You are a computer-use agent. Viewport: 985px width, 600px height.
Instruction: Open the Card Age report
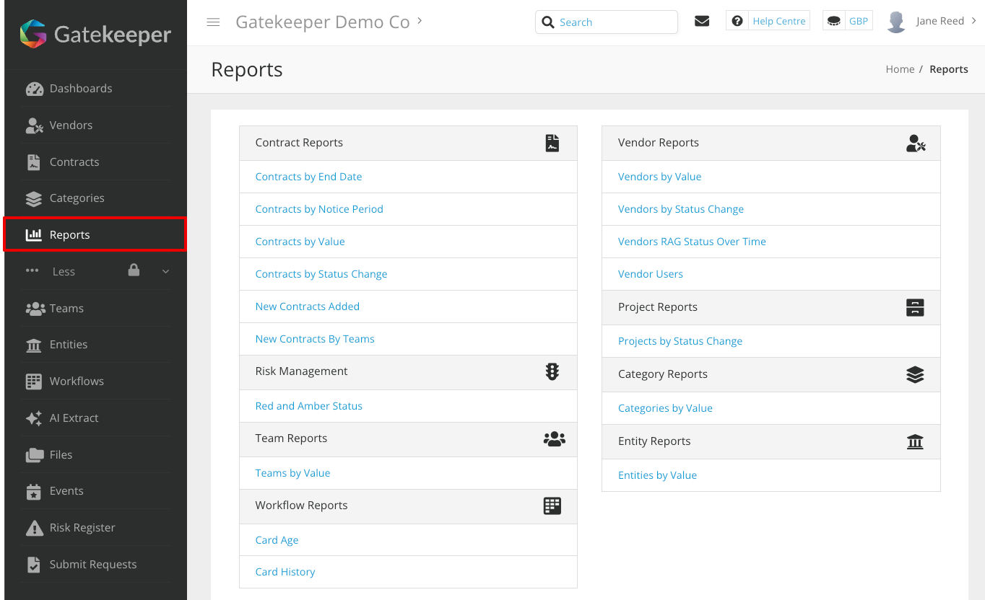point(277,540)
